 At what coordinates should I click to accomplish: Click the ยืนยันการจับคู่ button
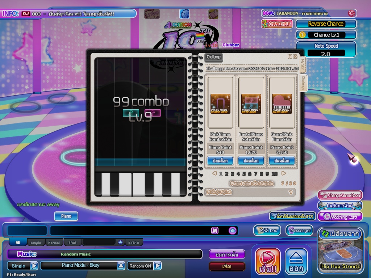340,206
